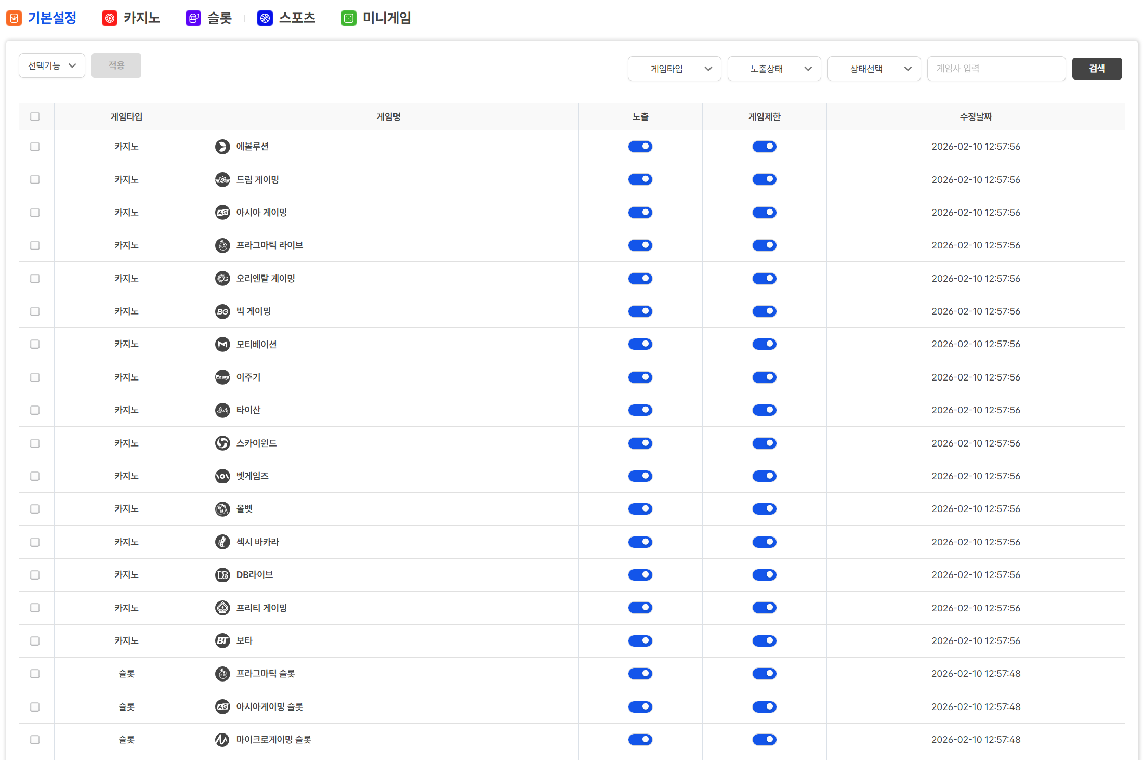
Task: Click the Evolution (에볼루션) provider logo icon
Action: (x=222, y=147)
